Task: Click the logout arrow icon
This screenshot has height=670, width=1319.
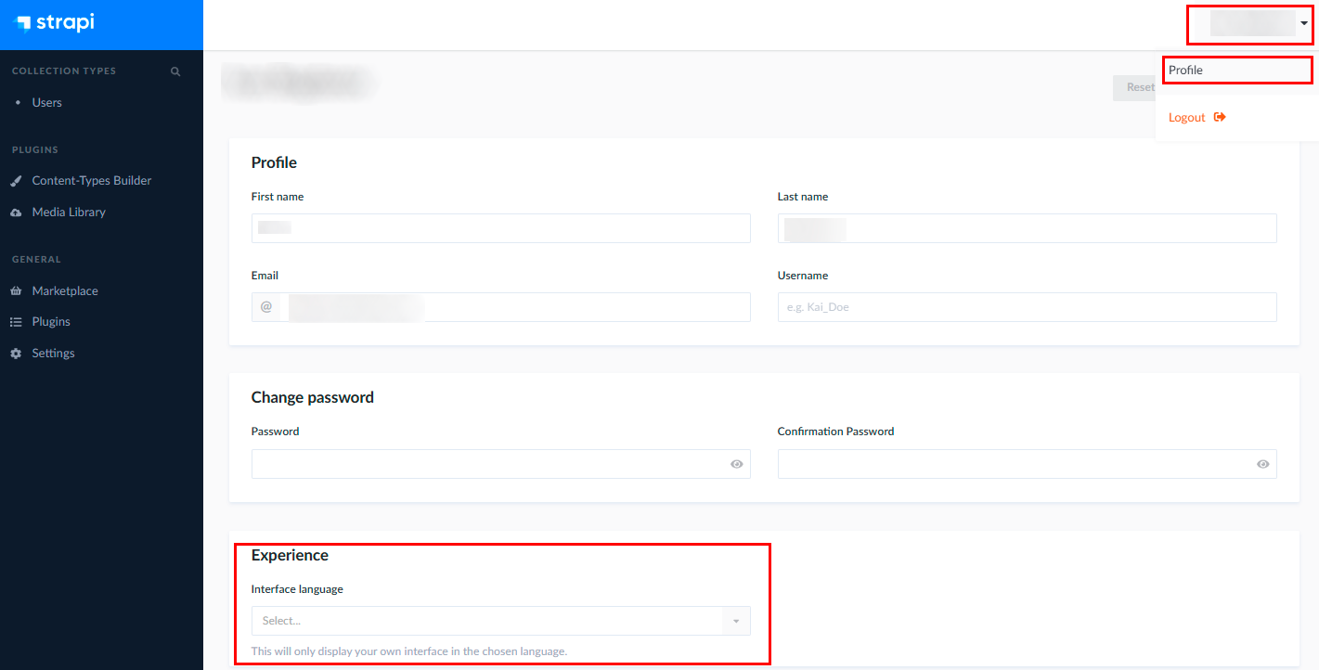Action: 1220,117
